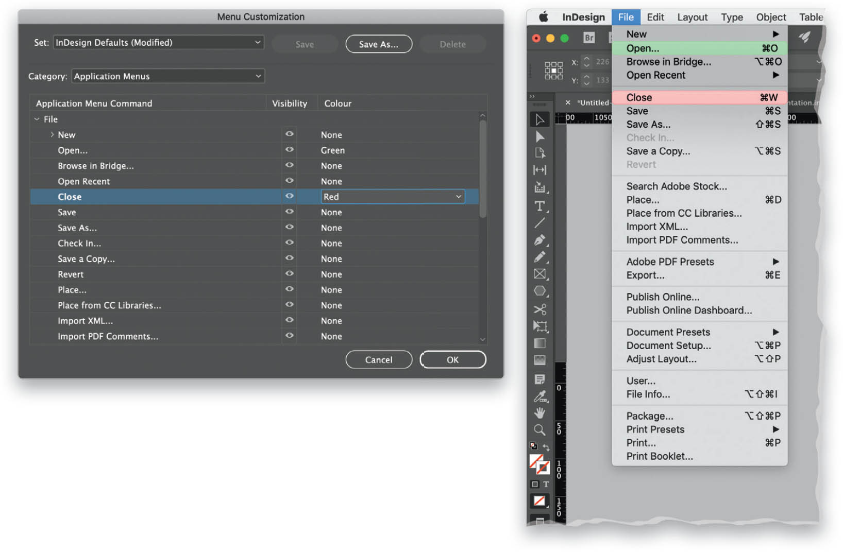Image resolution: width=843 pixels, height=552 pixels.
Task: Select the Content Collector tool
Action: tap(539, 187)
